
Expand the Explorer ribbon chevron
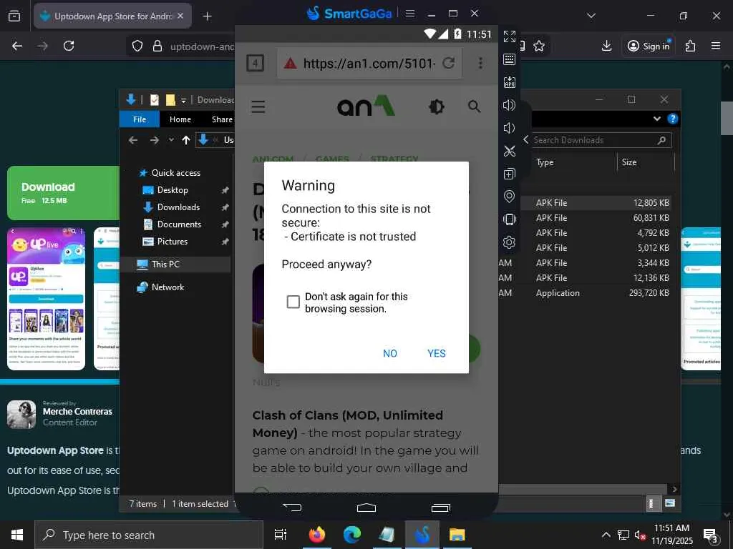click(657, 119)
